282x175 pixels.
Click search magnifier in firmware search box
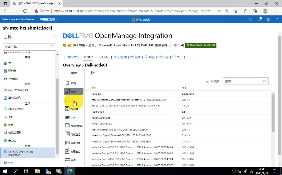(264, 81)
